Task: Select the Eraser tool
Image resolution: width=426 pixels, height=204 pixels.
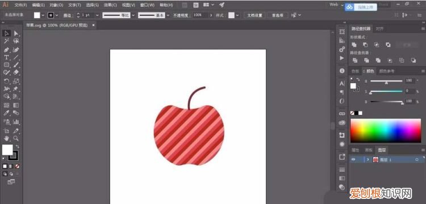Action: [x=16, y=73]
